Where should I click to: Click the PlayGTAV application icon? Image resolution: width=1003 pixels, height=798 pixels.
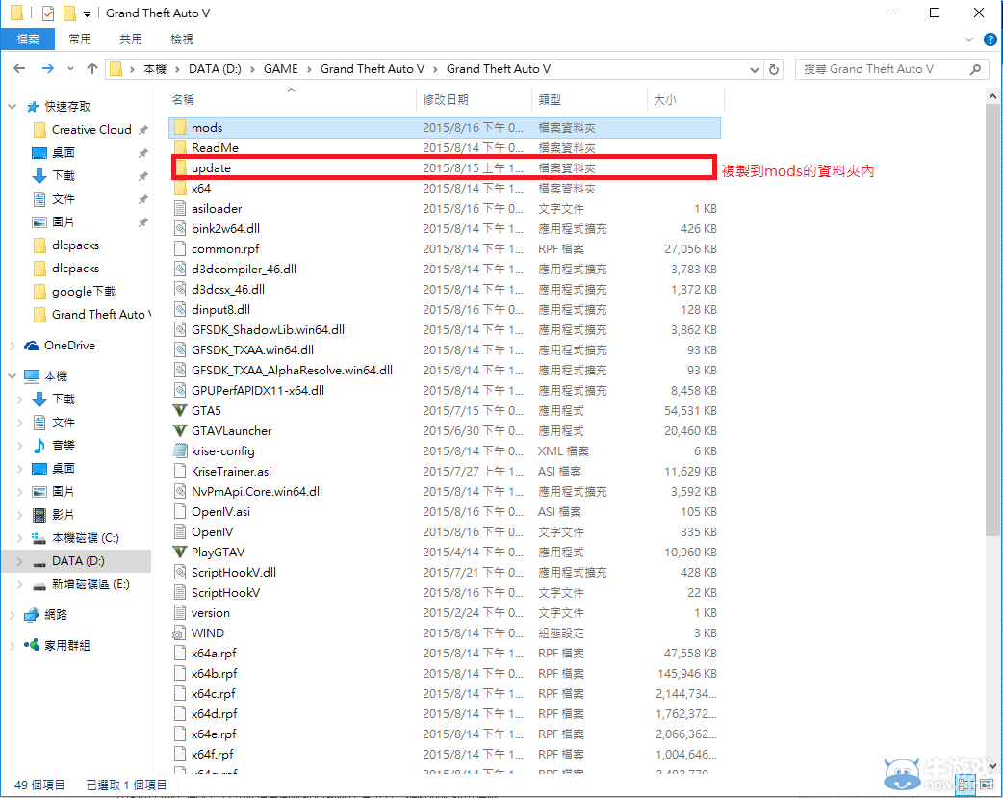[179, 552]
